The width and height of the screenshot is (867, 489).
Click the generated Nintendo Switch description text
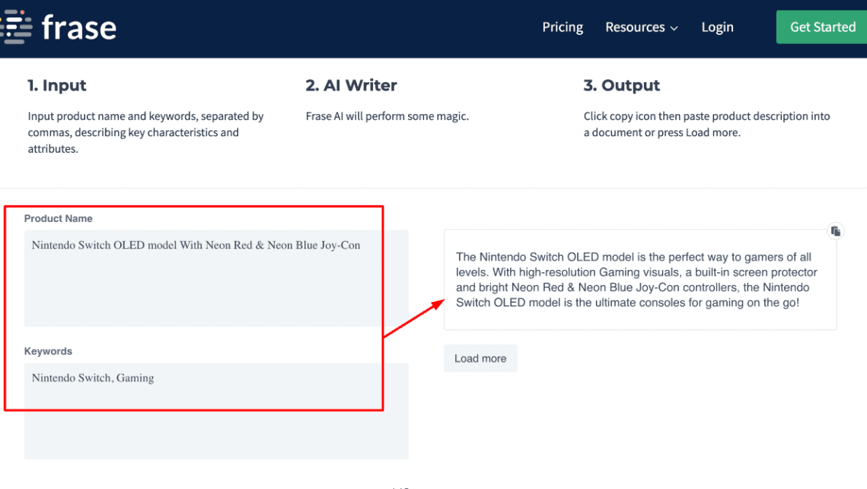coord(638,280)
